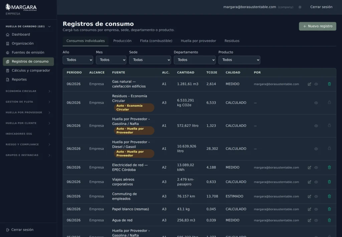This screenshot has width=342, height=237.
Task: Delete the Commuting de empleados record
Action: click(329, 196)
